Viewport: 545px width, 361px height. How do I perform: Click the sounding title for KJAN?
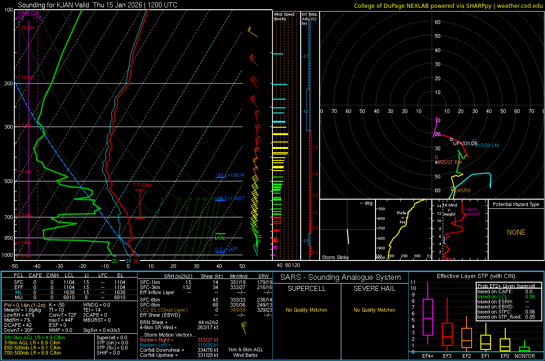coord(97,5)
